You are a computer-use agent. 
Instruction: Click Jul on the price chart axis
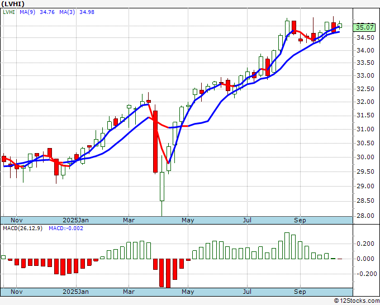pos(247,220)
